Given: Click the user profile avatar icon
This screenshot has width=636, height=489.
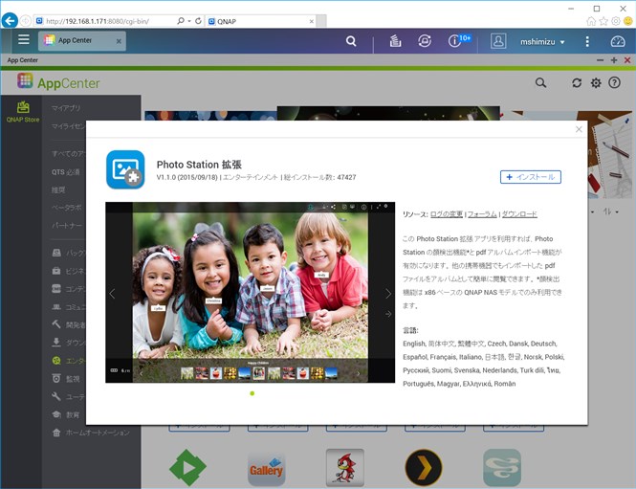Looking at the screenshot, I should 498,41.
